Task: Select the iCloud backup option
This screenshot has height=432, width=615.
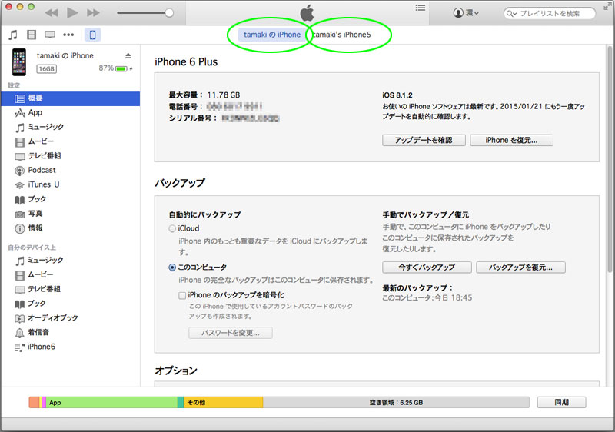Action: [173, 228]
